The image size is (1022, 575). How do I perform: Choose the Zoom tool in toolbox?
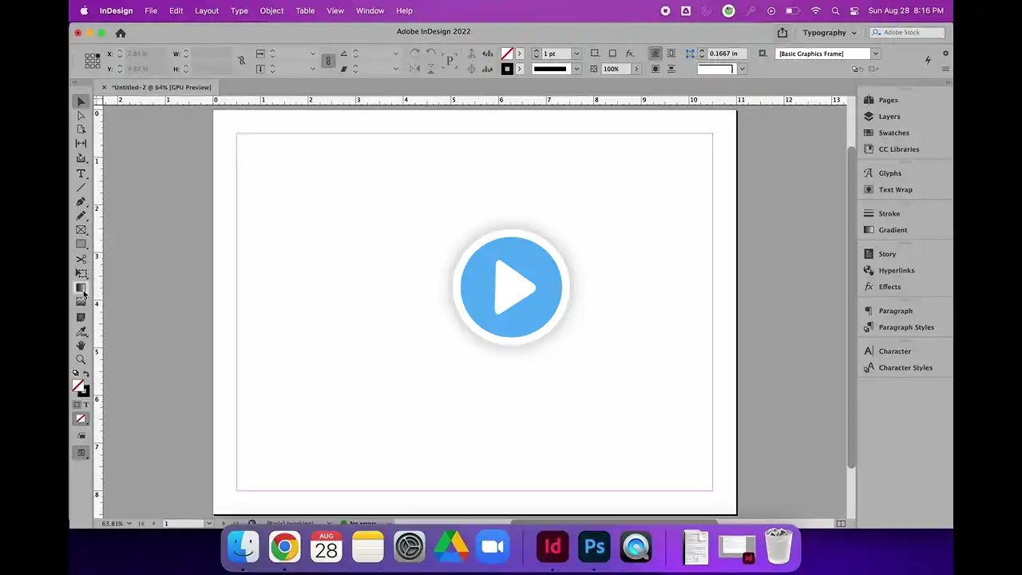[81, 359]
